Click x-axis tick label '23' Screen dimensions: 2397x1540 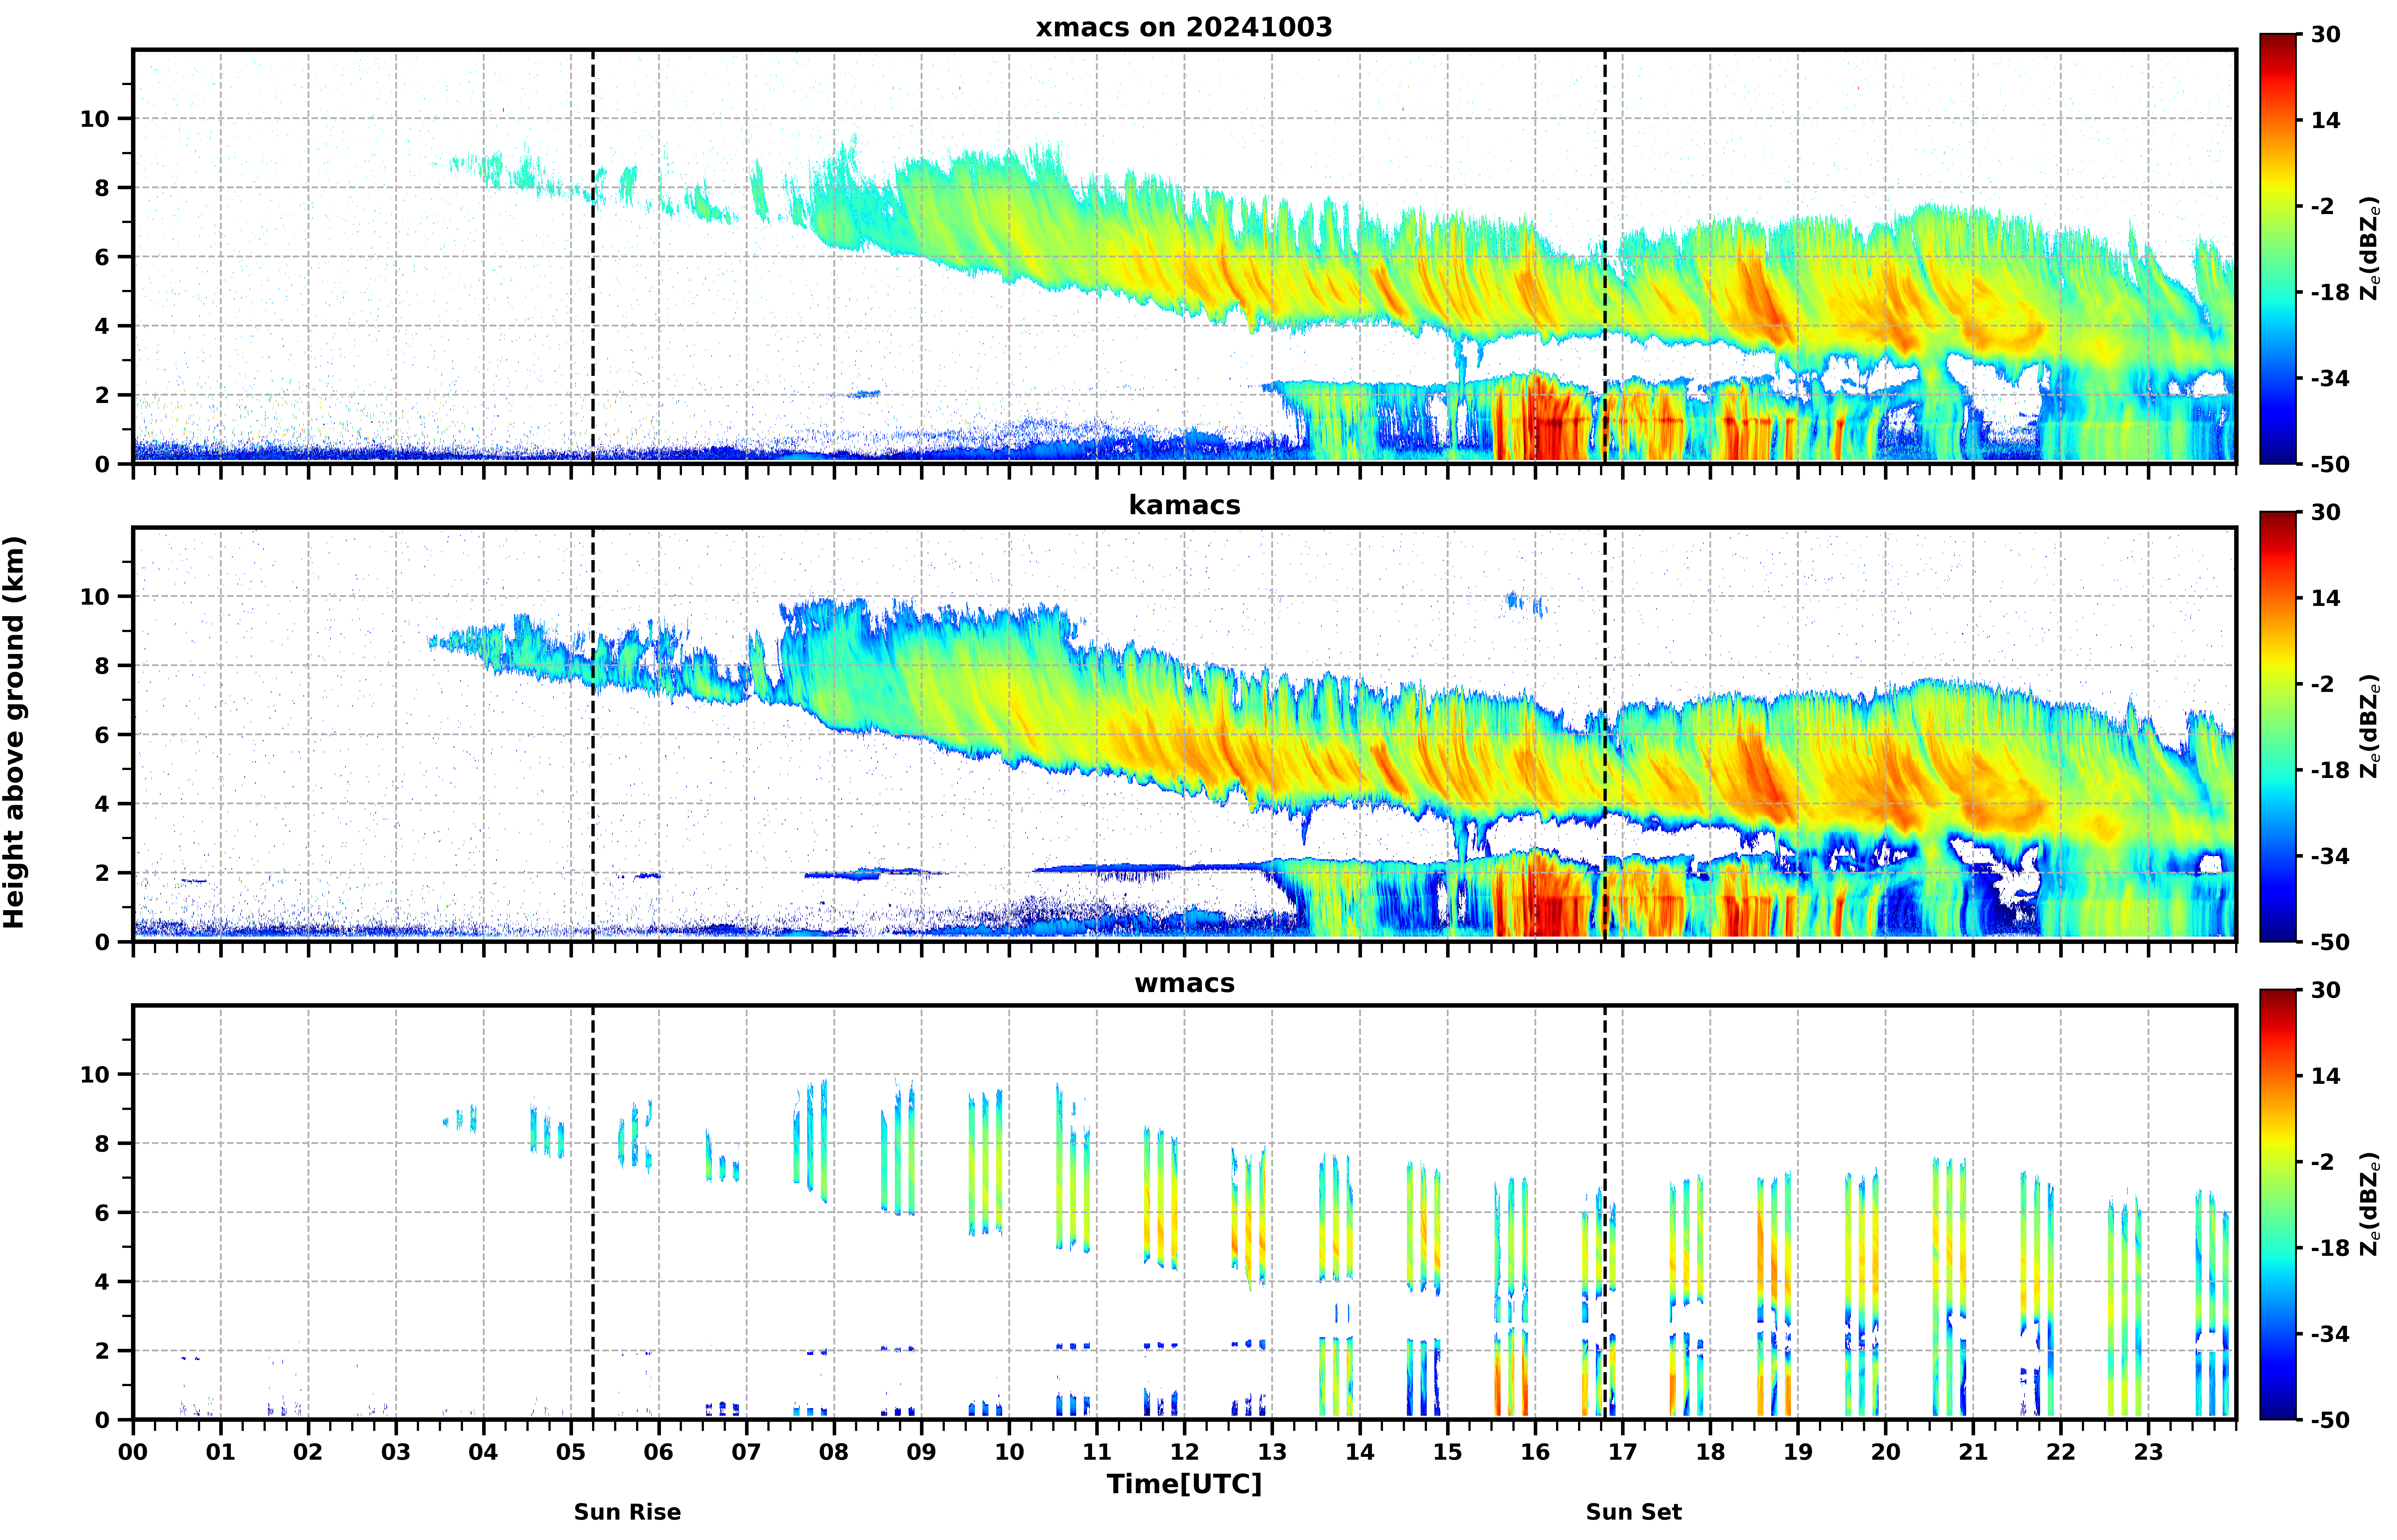point(2149,1452)
